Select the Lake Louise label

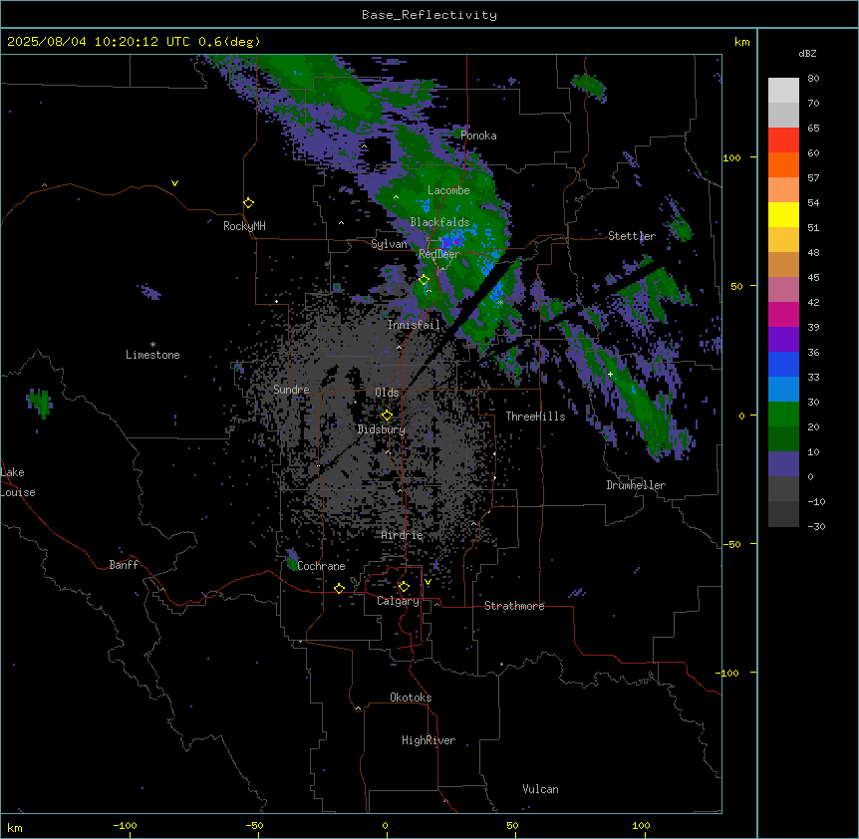click(x=18, y=482)
